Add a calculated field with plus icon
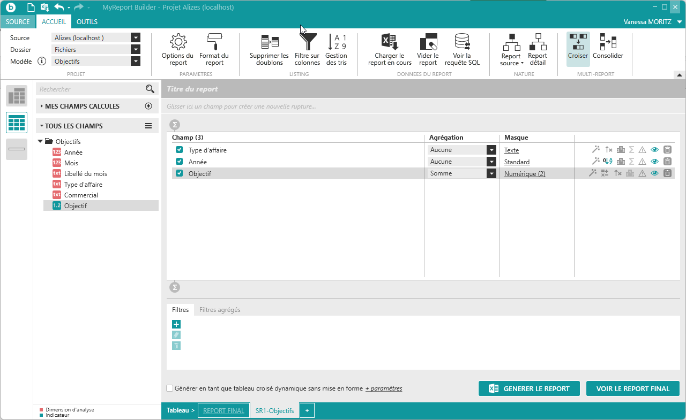Viewport: 686px width, 420px height. 148,106
